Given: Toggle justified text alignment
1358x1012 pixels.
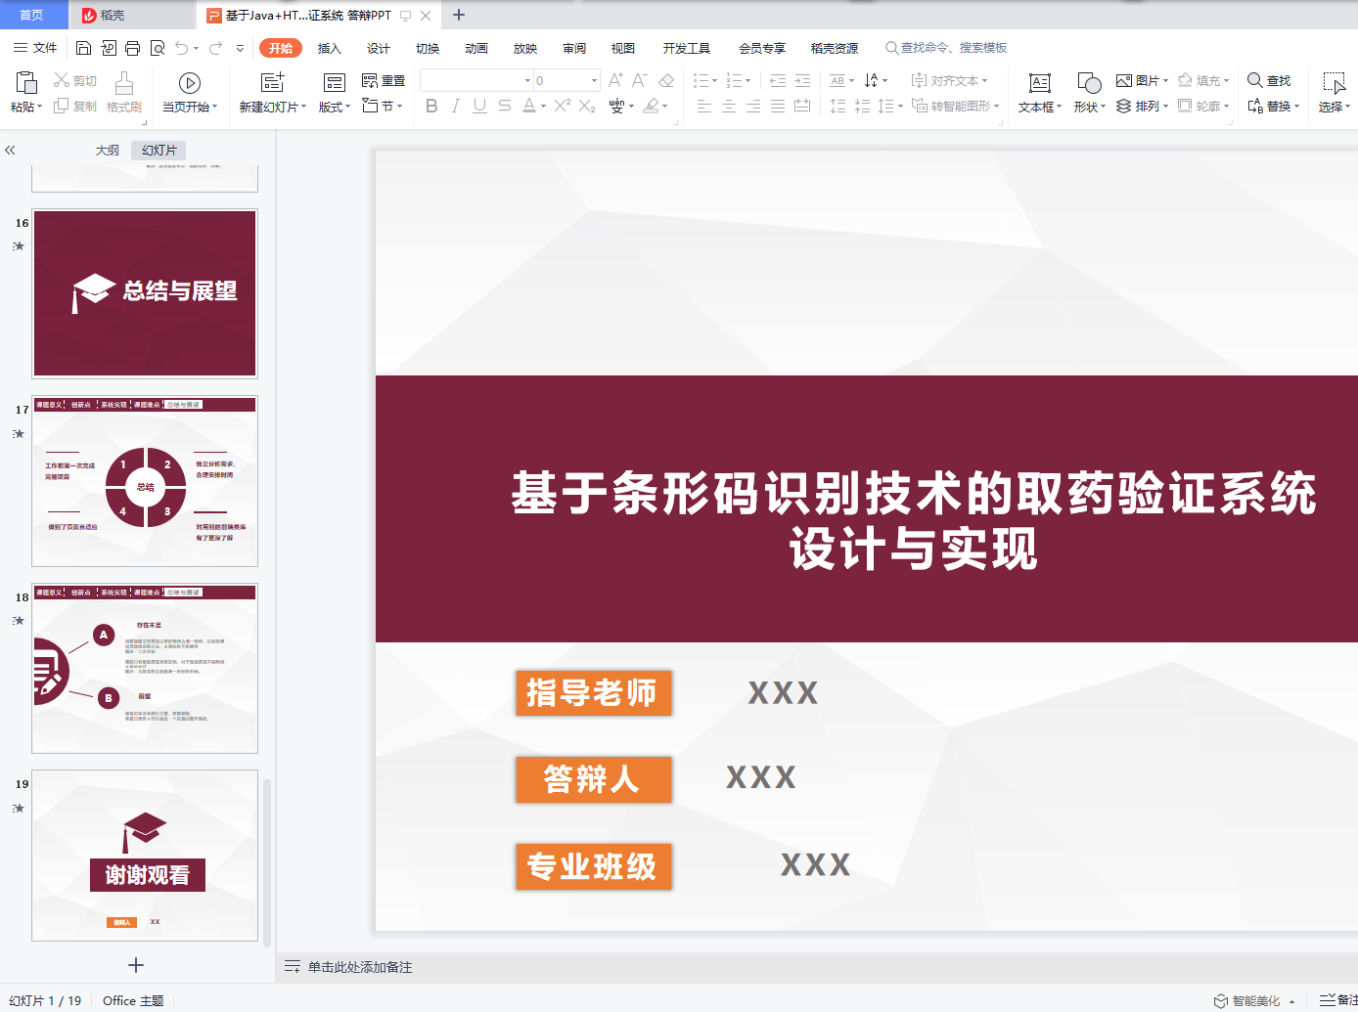Looking at the screenshot, I should (x=778, y=106).
